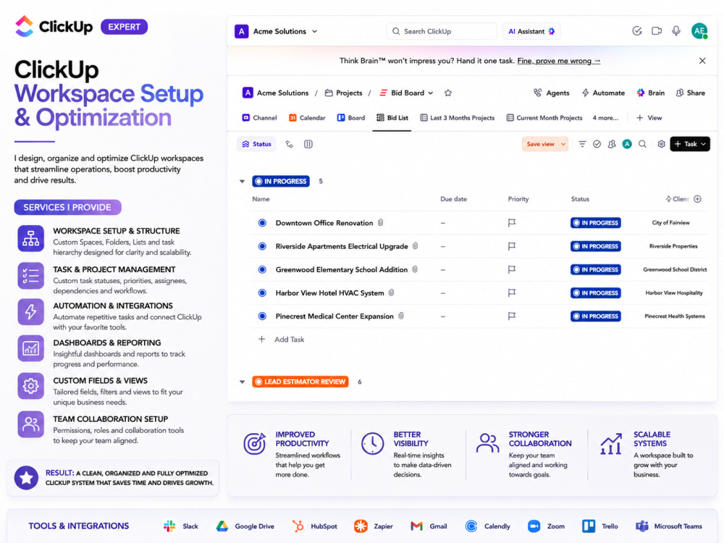Open the columns icon in view toolbar
The height and width of the screenshot is (543, 724).
(308, 144)
